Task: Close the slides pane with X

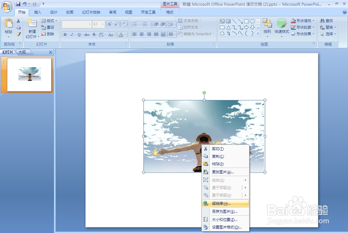Action: tap(50, 52)
